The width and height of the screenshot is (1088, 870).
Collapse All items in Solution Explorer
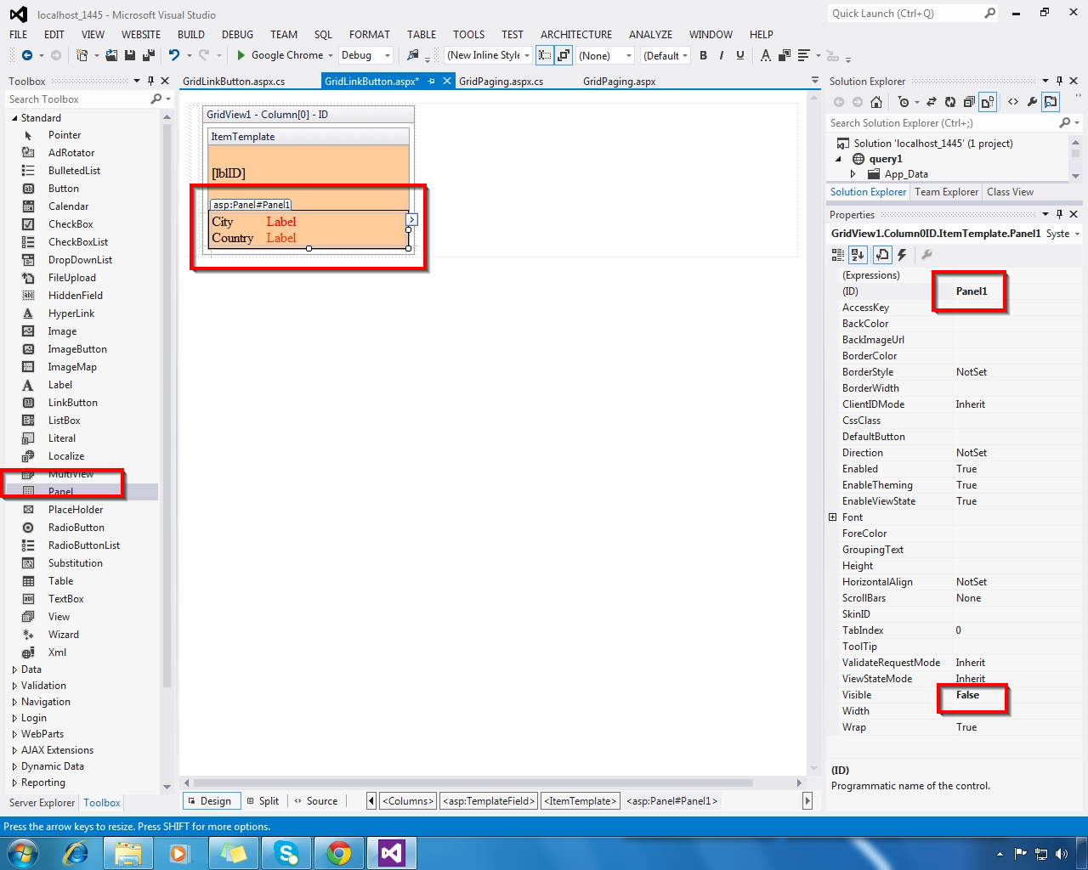point(969,102)
